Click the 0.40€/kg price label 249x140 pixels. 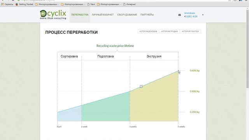coord(195,91)
